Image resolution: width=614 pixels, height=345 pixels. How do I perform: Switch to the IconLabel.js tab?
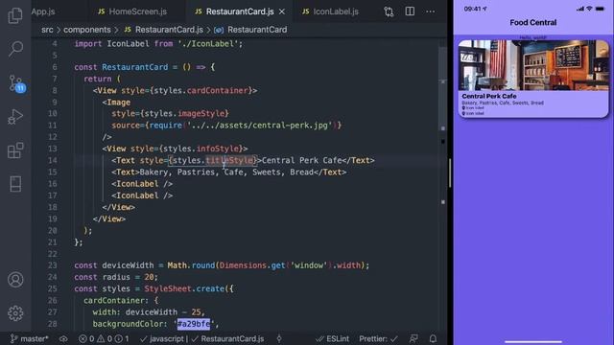(330, 11)
